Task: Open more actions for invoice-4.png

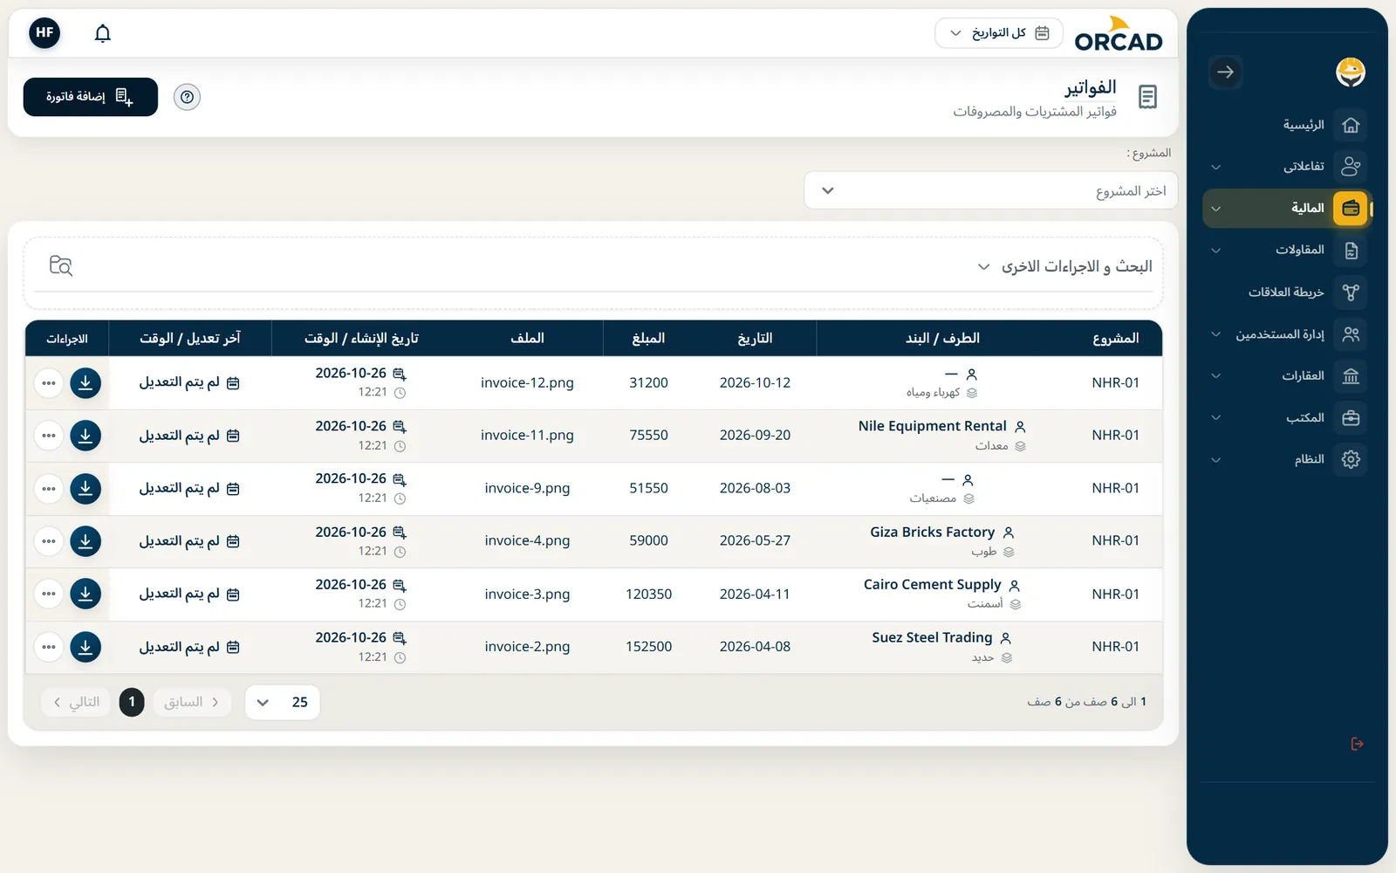Action: [49, 541]
